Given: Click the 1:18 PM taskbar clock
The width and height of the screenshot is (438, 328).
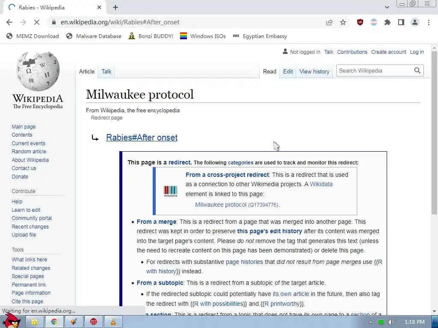Looking at the screenshot, I should pos(414,322).
